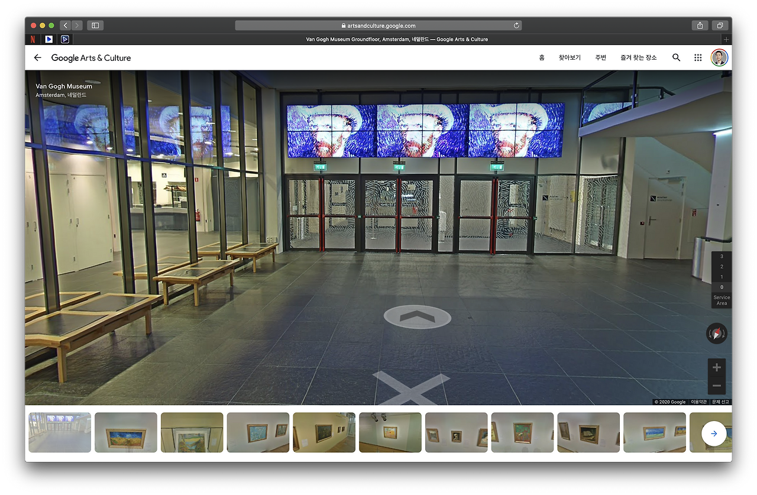Open the 즐겨 찾는 장소 menu item
Image resolution: width=757 pixels, height=495 pixels.
639,58
